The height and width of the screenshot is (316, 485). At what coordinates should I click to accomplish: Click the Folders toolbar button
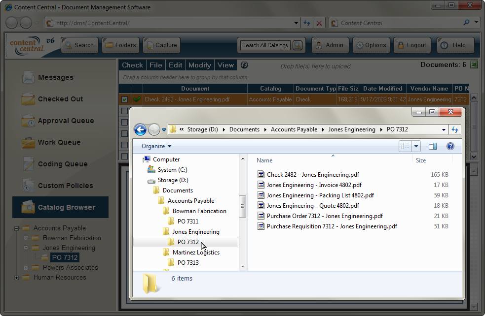pyautogui.click(x=121, y=45)
